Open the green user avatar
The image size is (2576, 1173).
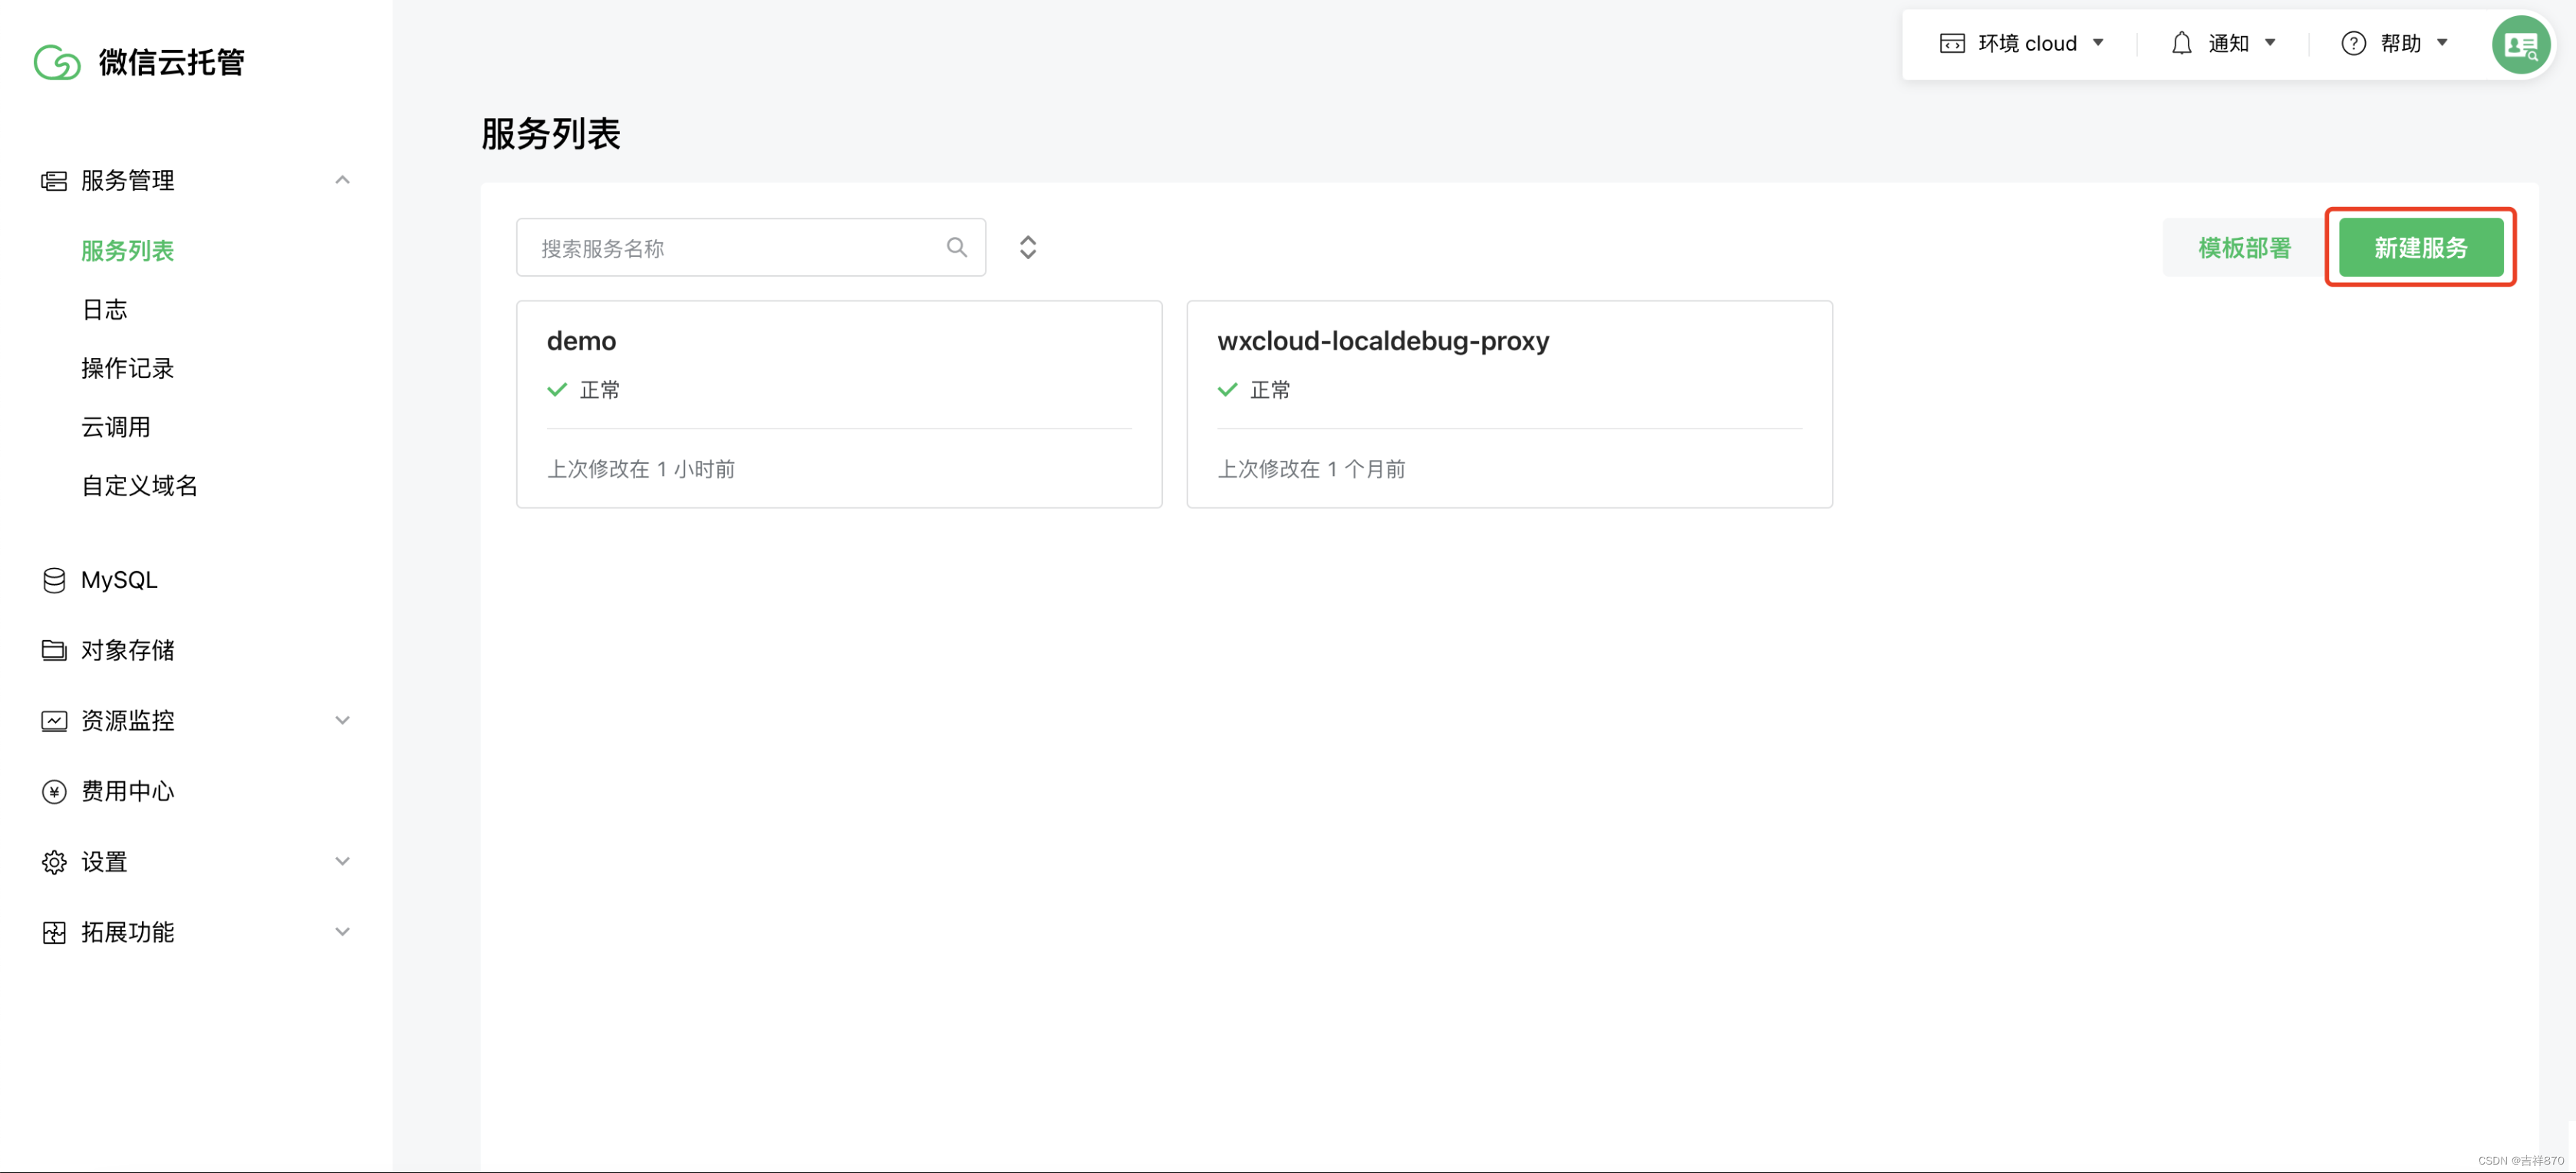coord(2521,44)
